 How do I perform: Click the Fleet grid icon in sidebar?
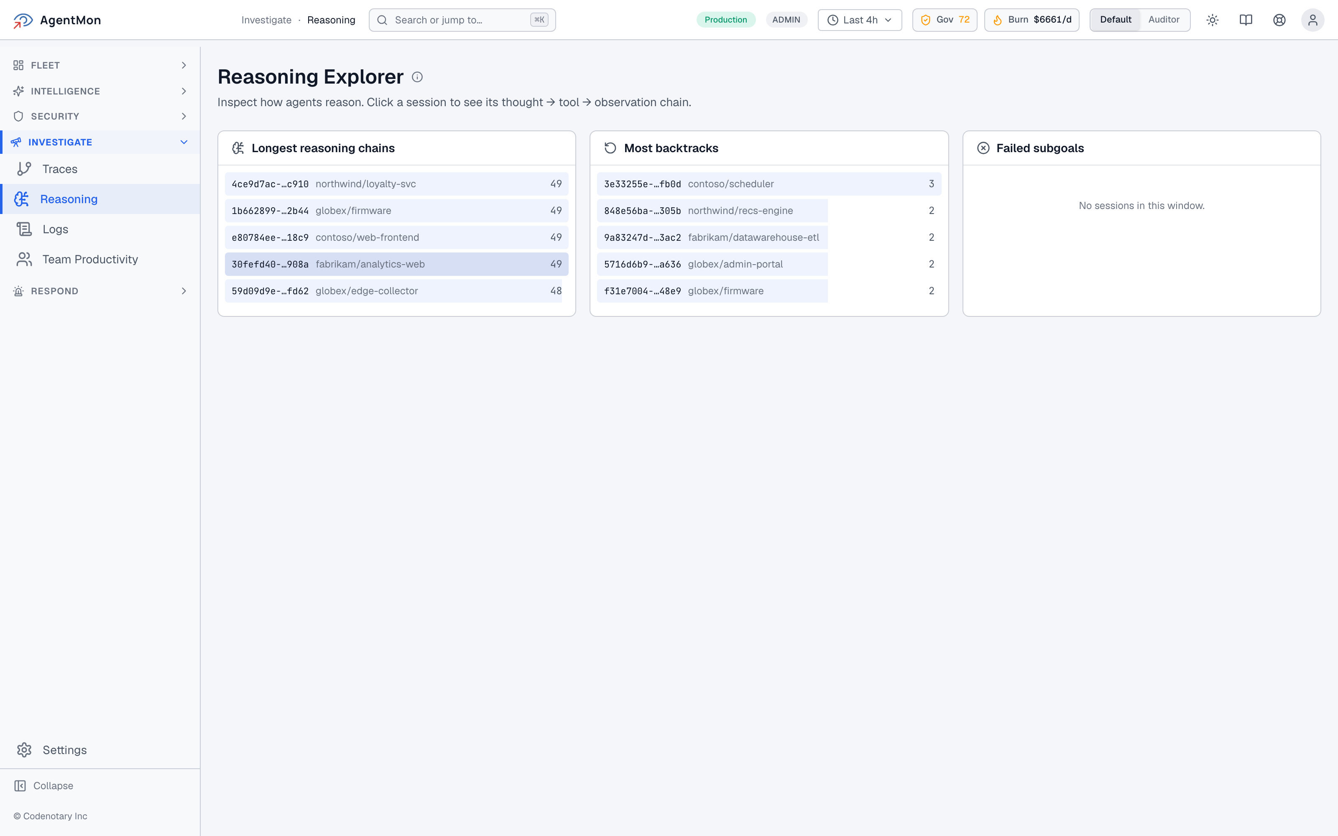tap(18, 65)
